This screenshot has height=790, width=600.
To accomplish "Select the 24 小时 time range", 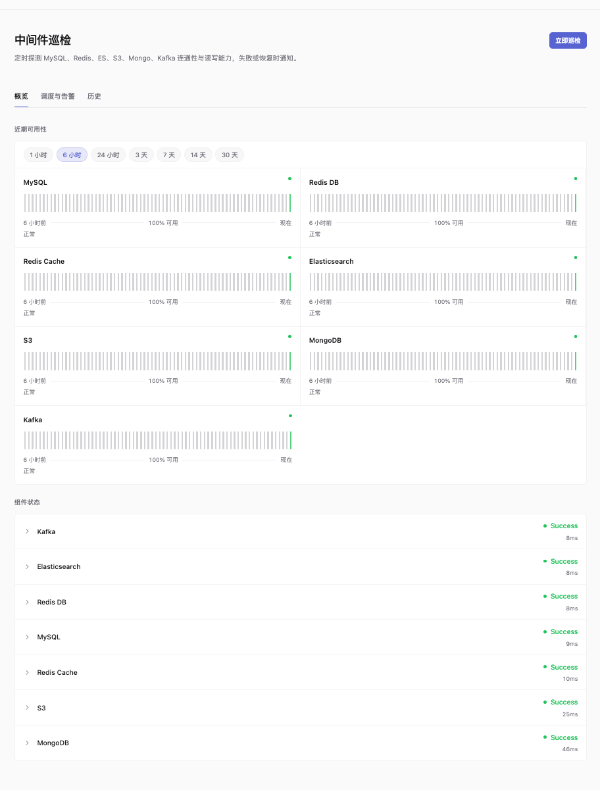I will coord(108,155).
